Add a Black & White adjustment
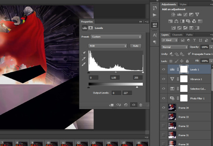The height and width of the screenshot is (146, 213). click(182, 21)
